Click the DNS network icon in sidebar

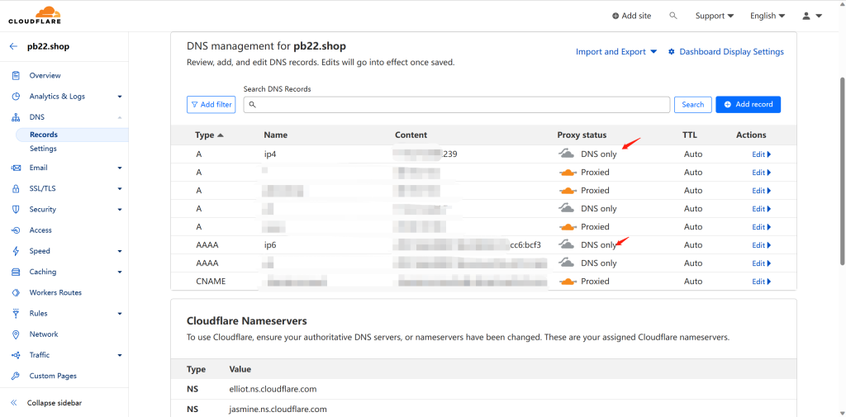point(17,117)
